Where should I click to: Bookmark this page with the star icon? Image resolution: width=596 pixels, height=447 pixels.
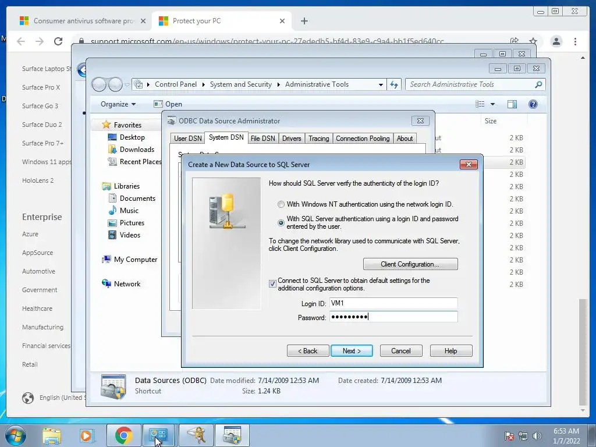533,41
